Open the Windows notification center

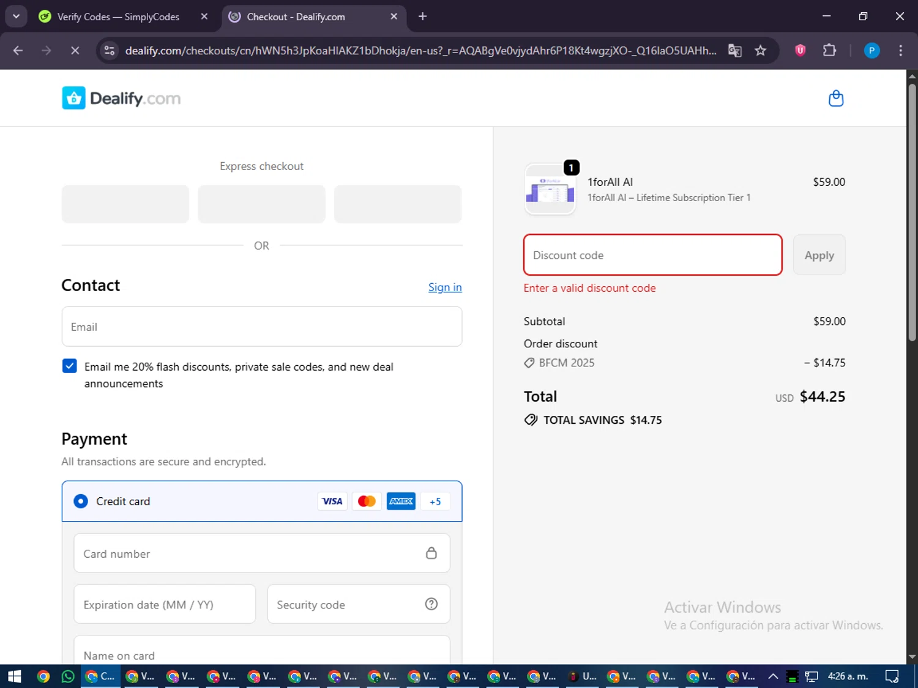click(892, 676)
